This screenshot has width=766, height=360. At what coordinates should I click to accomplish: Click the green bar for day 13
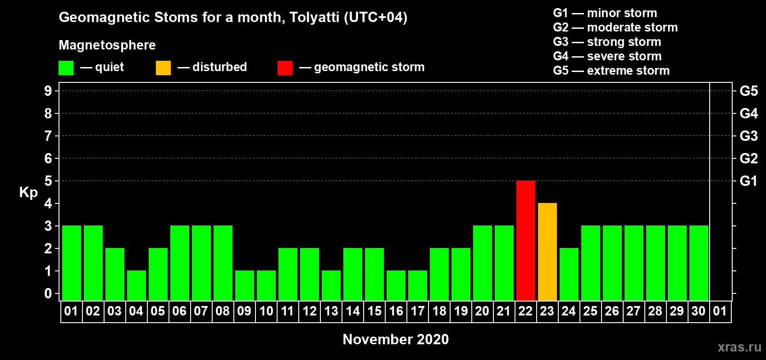(x=331, y=285)
